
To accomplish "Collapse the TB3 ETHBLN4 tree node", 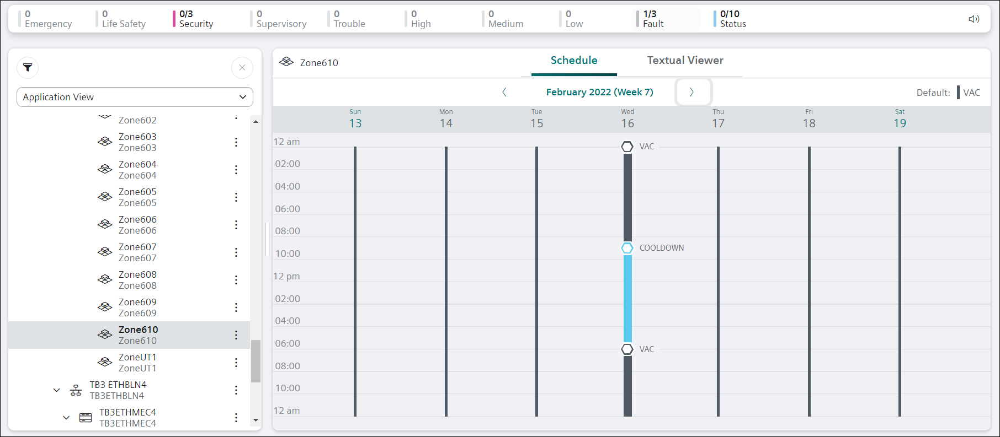I will pyautogui.click(x=56, y=390).
